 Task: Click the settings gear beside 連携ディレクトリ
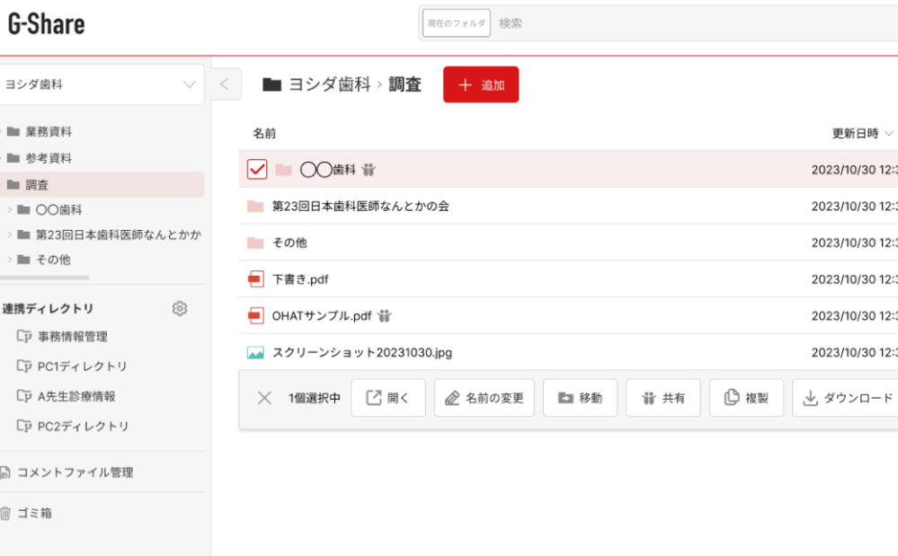pos(180,309)
